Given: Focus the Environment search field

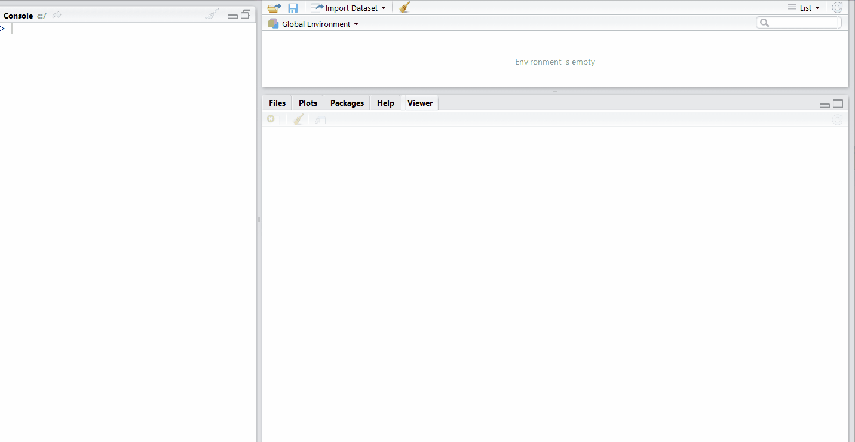Looking at the screenshot, I should 799,23.
